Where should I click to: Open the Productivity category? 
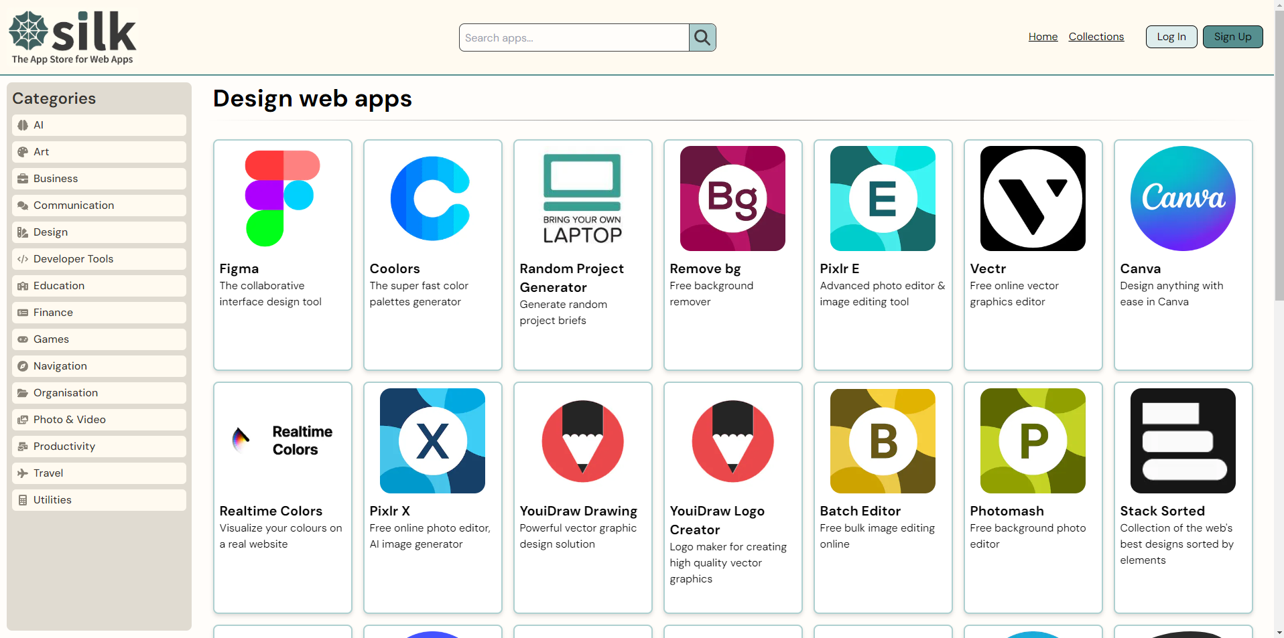(x=99, y=447)
